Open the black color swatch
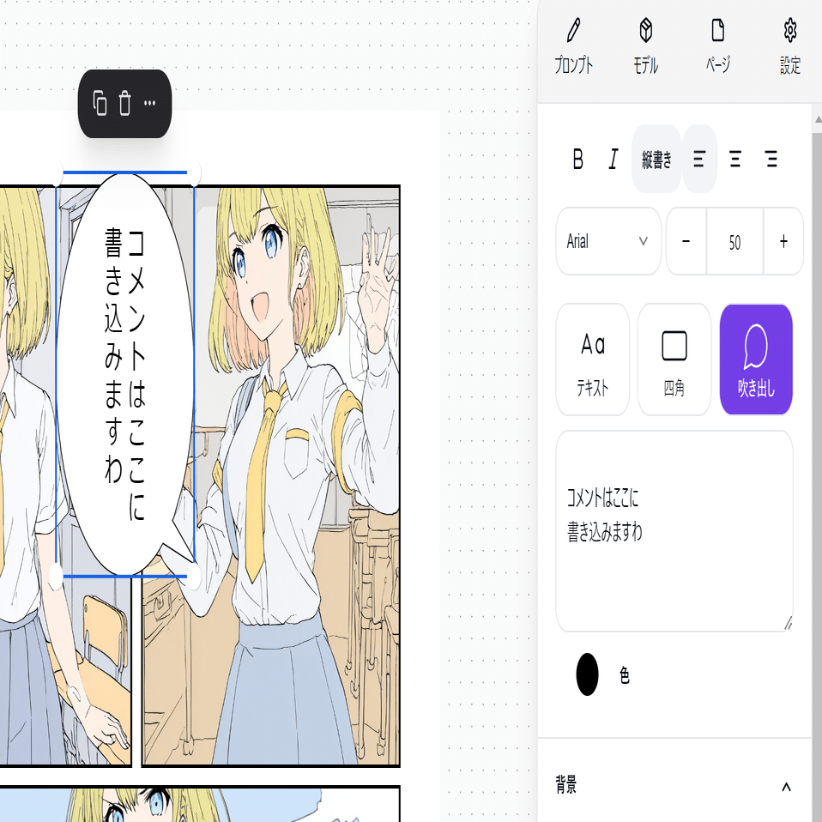Viewport: 822px width, 822px height. coord(587,674)
